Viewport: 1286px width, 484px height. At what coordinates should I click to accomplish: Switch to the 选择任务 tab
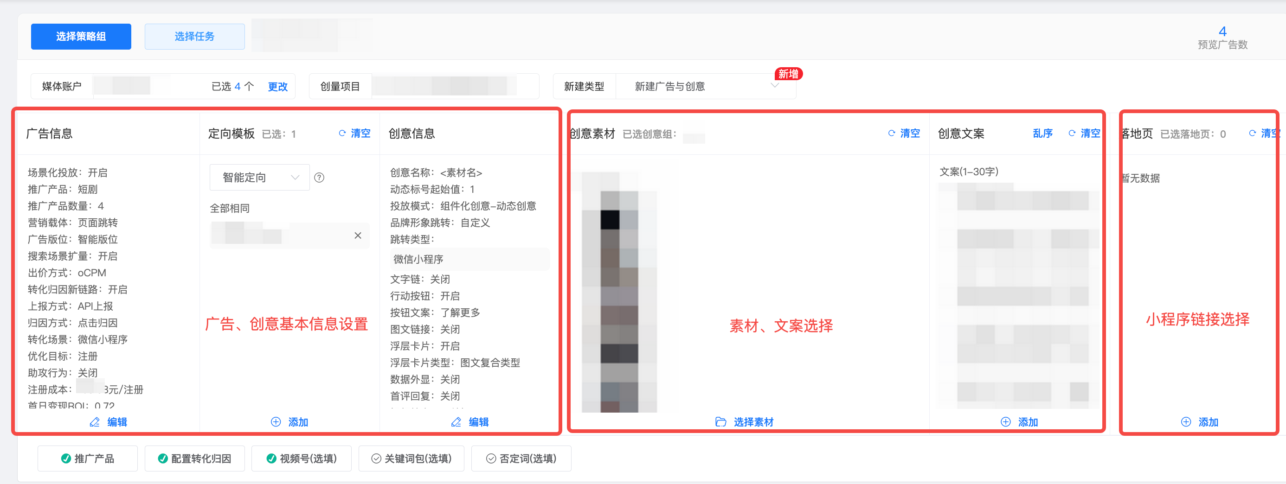pyautogui.click(x=195, y=37)
